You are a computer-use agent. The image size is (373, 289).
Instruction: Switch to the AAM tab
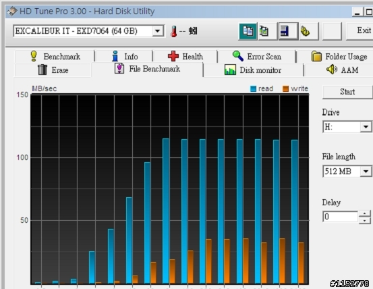tap(339, 70)
